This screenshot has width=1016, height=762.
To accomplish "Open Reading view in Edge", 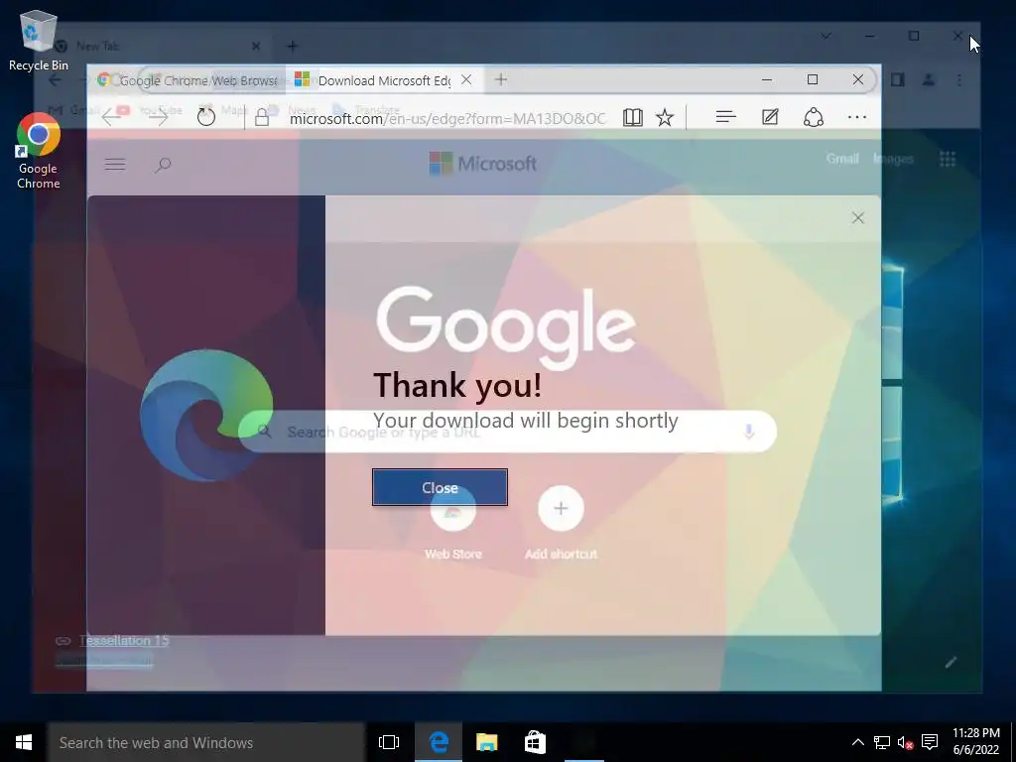I will click(632, 117).
